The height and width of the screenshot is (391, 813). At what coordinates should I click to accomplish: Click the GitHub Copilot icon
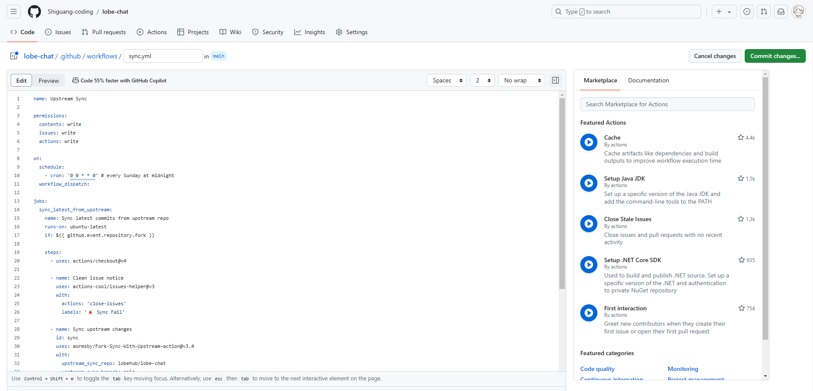click(x=76, y=80)
